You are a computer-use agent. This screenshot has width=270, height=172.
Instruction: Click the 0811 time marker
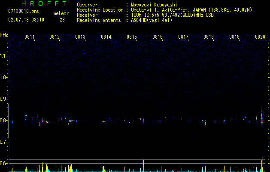[x=30, y=37]
